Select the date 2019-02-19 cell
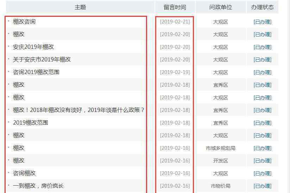This screenshot has height=193, width=290. pyautogui.click(x=175, y=72)
